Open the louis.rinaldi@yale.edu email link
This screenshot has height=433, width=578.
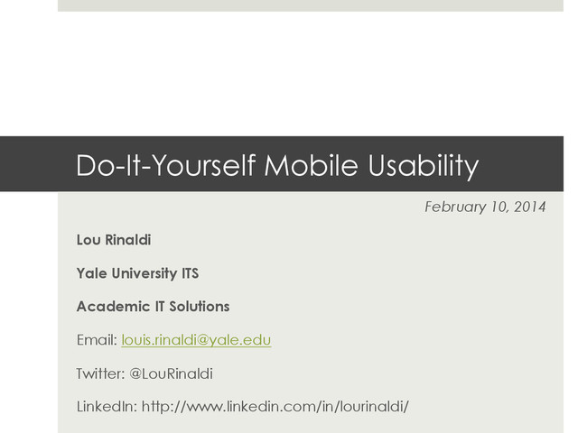pyautogui.click(x=196, y=340)
